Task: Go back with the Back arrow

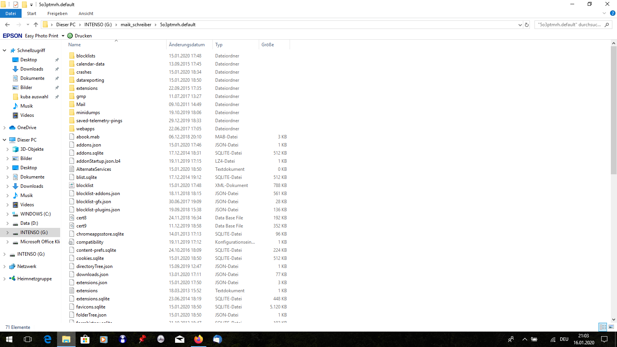Action: click(x=7, y=25)
